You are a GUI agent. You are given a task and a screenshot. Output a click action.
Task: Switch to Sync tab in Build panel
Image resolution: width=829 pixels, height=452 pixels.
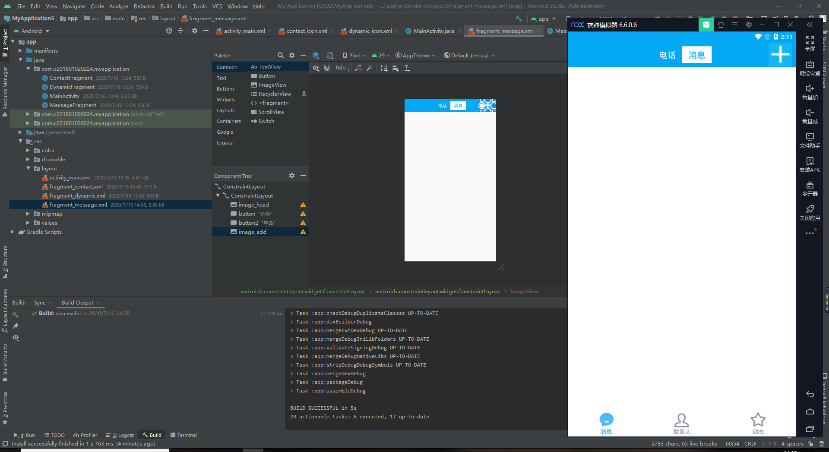[39, 302]
